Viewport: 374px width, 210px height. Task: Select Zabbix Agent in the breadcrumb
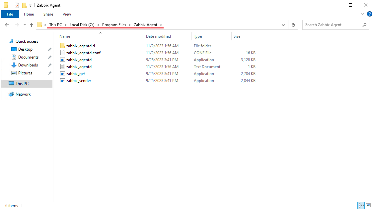point(145,25)
